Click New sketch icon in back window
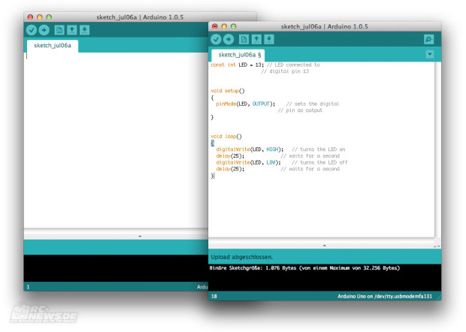Viewport: 466px width, 332px height. click(x=59, y=30)
